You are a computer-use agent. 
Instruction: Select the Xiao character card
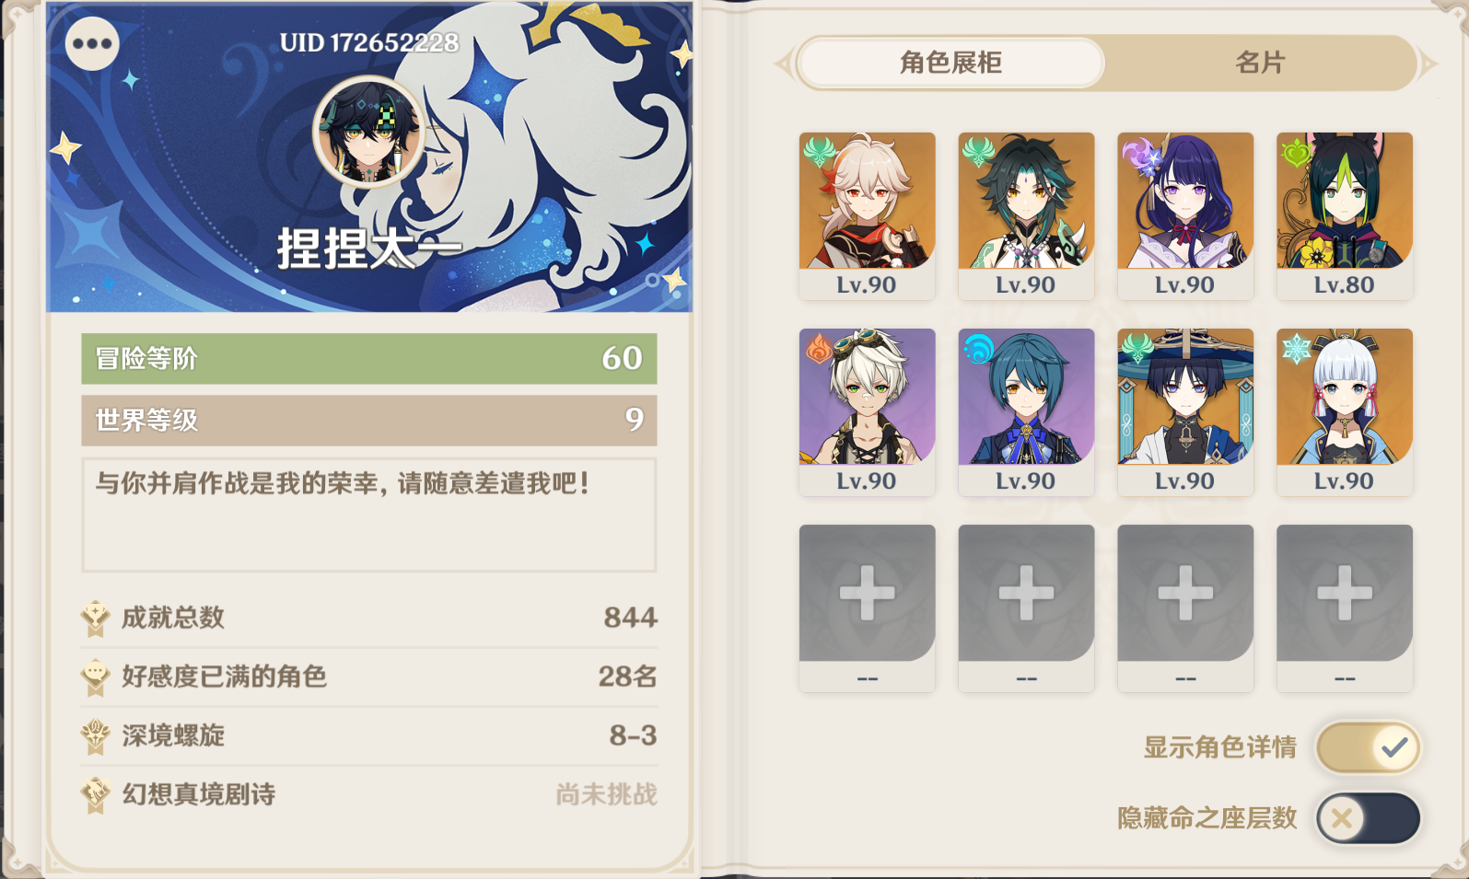1026,215
